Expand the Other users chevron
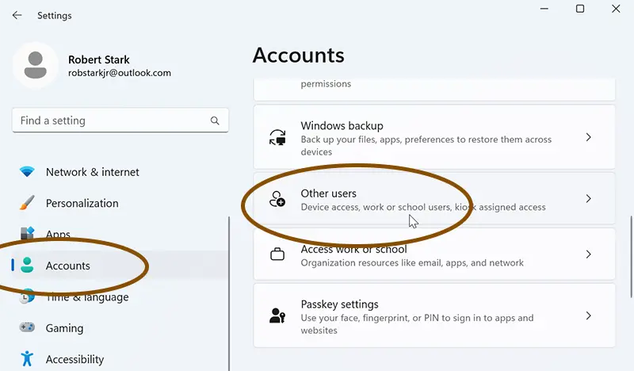Screen dimensions: 634x371 coord(589,199)
